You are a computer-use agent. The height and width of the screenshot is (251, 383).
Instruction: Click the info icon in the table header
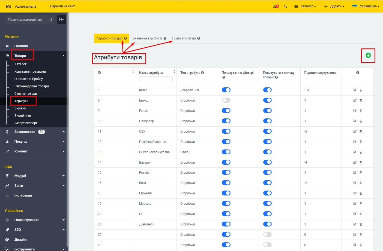(x=358, y=72)
